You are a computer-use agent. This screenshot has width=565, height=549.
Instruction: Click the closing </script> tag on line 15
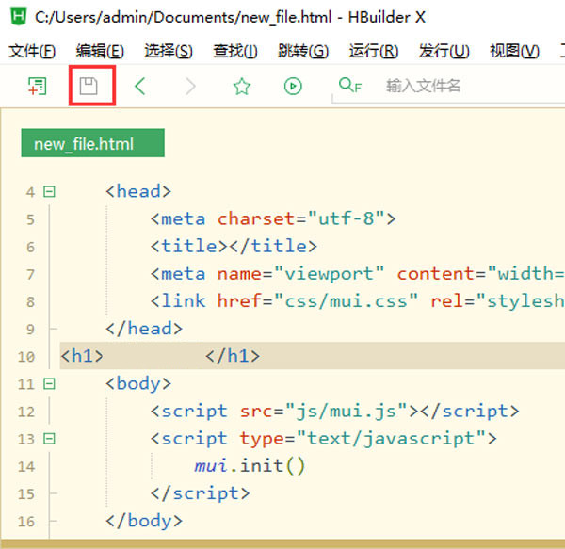click(200, 493)
